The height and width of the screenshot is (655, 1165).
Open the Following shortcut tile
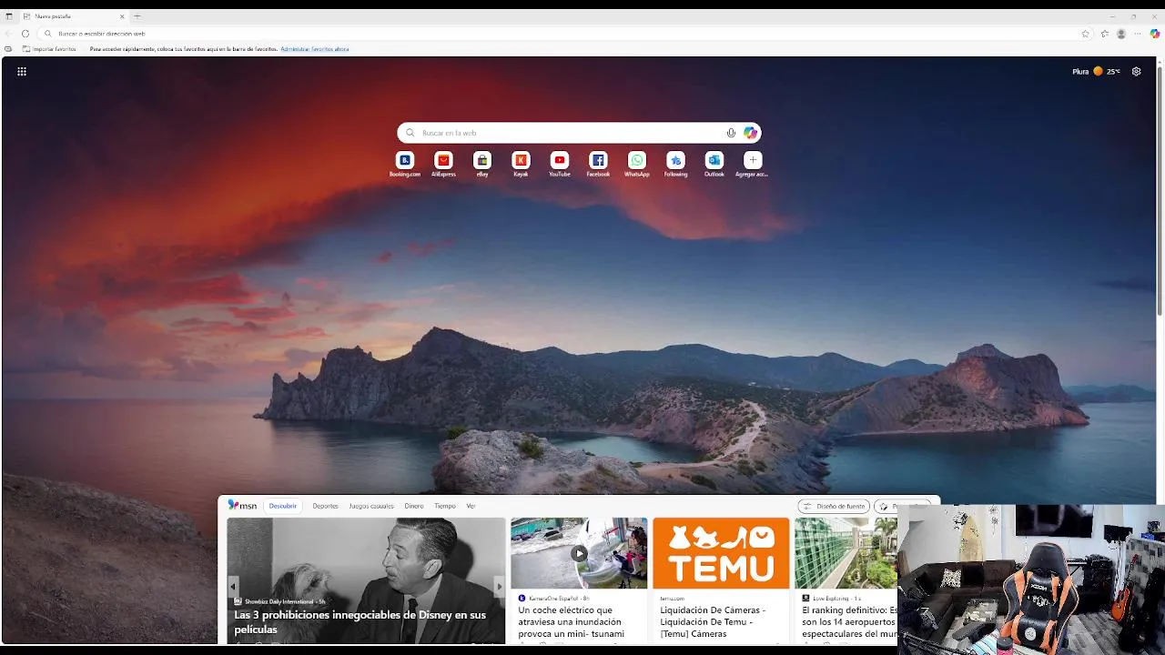coord(675,164)
